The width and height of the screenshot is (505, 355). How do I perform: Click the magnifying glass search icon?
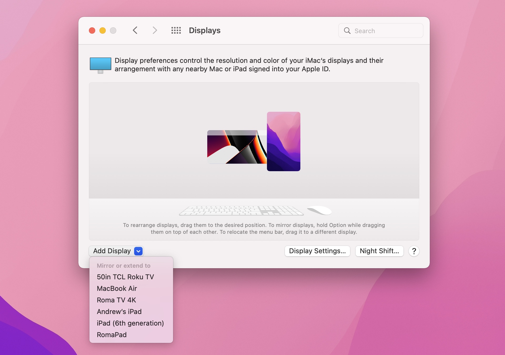(x=347, y=31)
